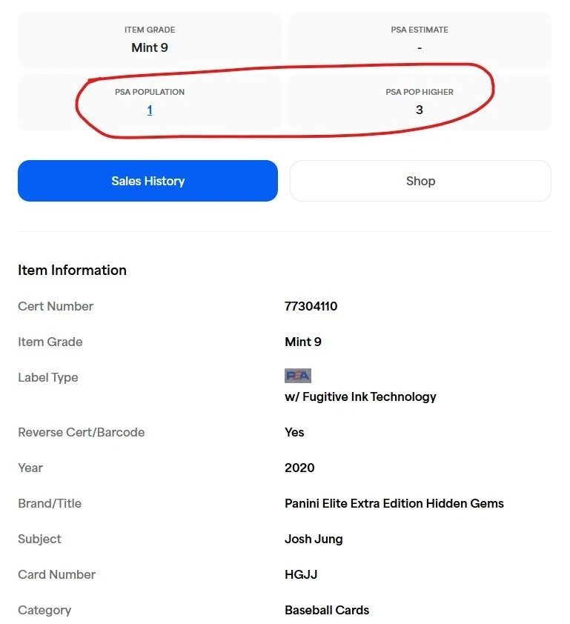Click the PSA Estimate card
This screenshot has height=624, width=570.
[420, 40]
